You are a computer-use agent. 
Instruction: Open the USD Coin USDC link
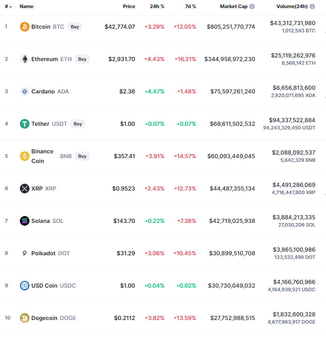coord(53,286)
